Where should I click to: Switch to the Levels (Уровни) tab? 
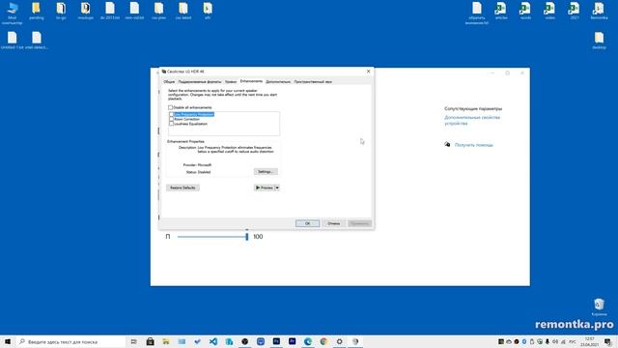pyautogui.click(x=231, y=81)
